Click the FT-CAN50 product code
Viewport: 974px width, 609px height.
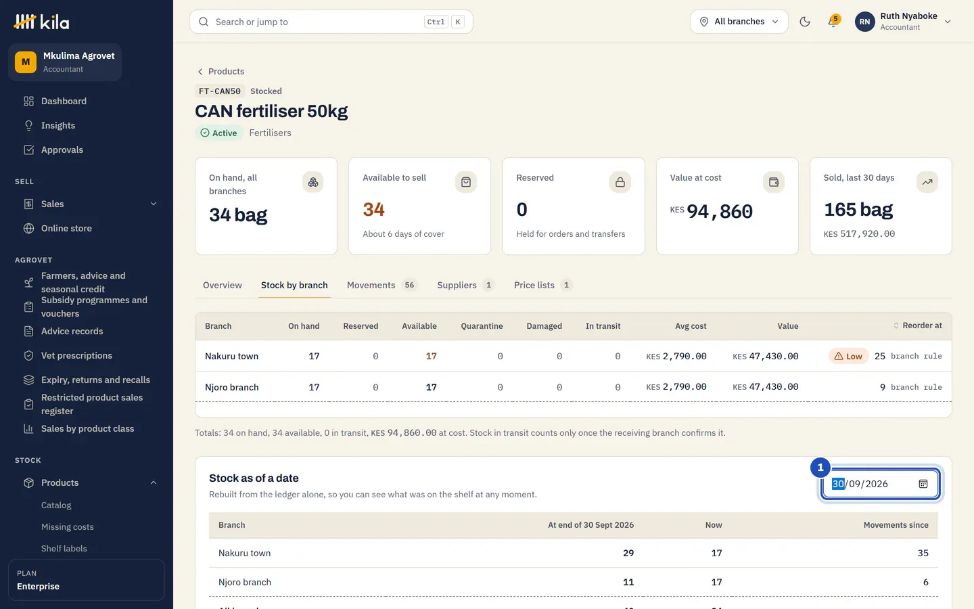pos(220,91)
